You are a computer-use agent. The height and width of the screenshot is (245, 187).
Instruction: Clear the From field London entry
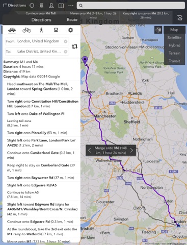(66, 41)
